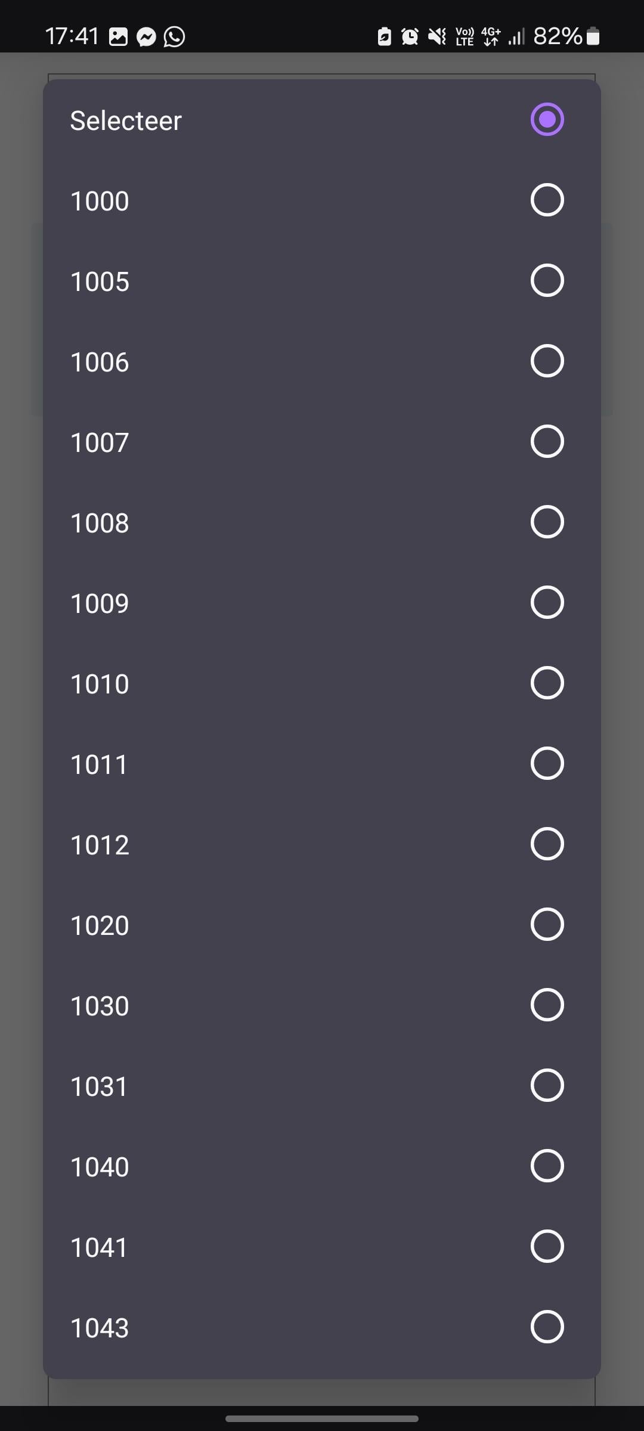Tap the muted sound status icon
This screenshot has width=644, height=1431.
click(437, 37)
